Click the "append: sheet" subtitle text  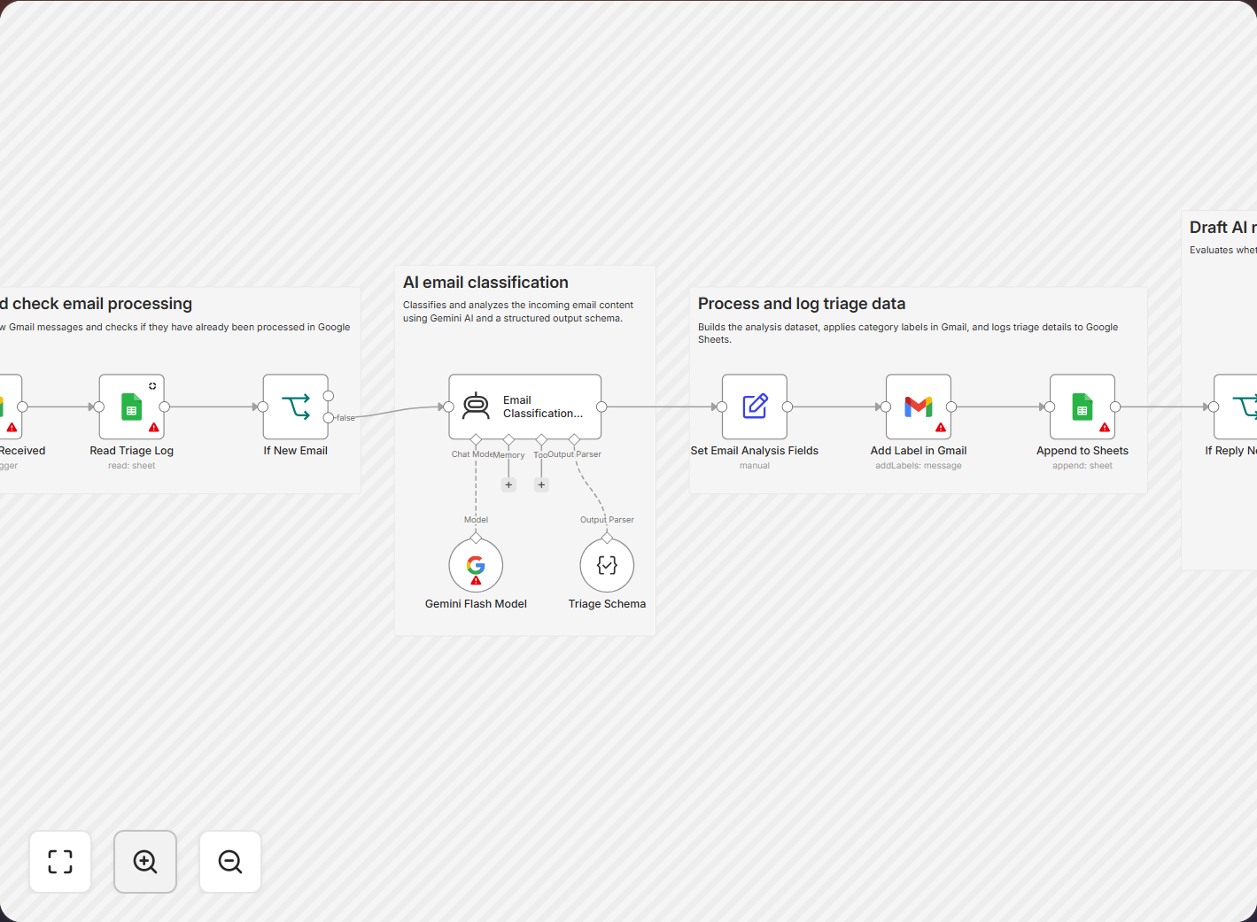pos(1082,466)
